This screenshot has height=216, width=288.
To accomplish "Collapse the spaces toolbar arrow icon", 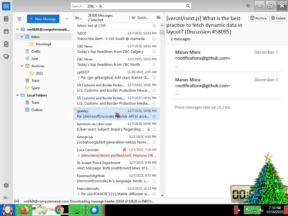I will click(6, 198).
